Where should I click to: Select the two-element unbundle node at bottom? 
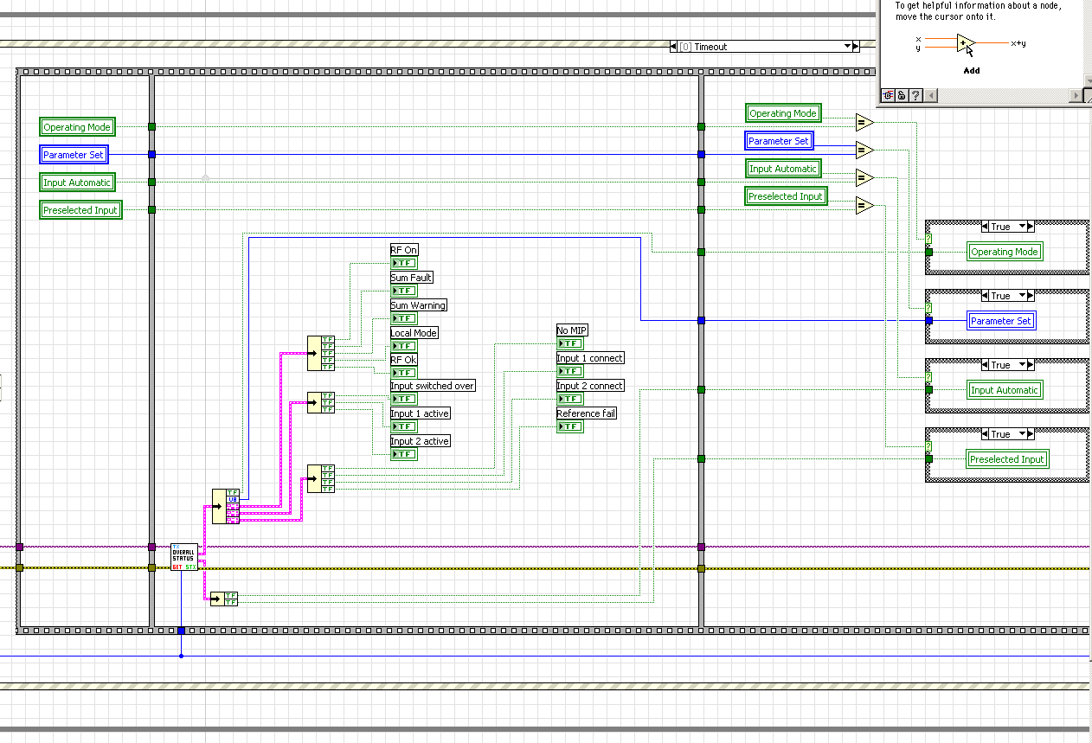pyautogui.click(x=224, y=599)
